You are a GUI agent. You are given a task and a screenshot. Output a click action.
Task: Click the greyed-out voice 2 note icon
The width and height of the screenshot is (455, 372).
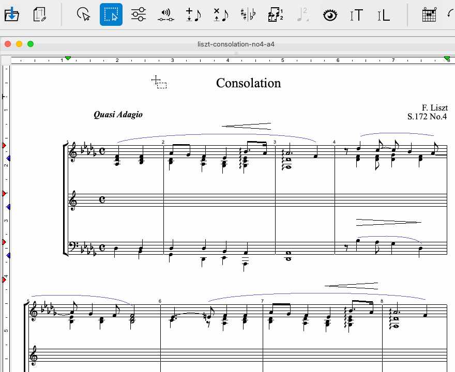302,14
